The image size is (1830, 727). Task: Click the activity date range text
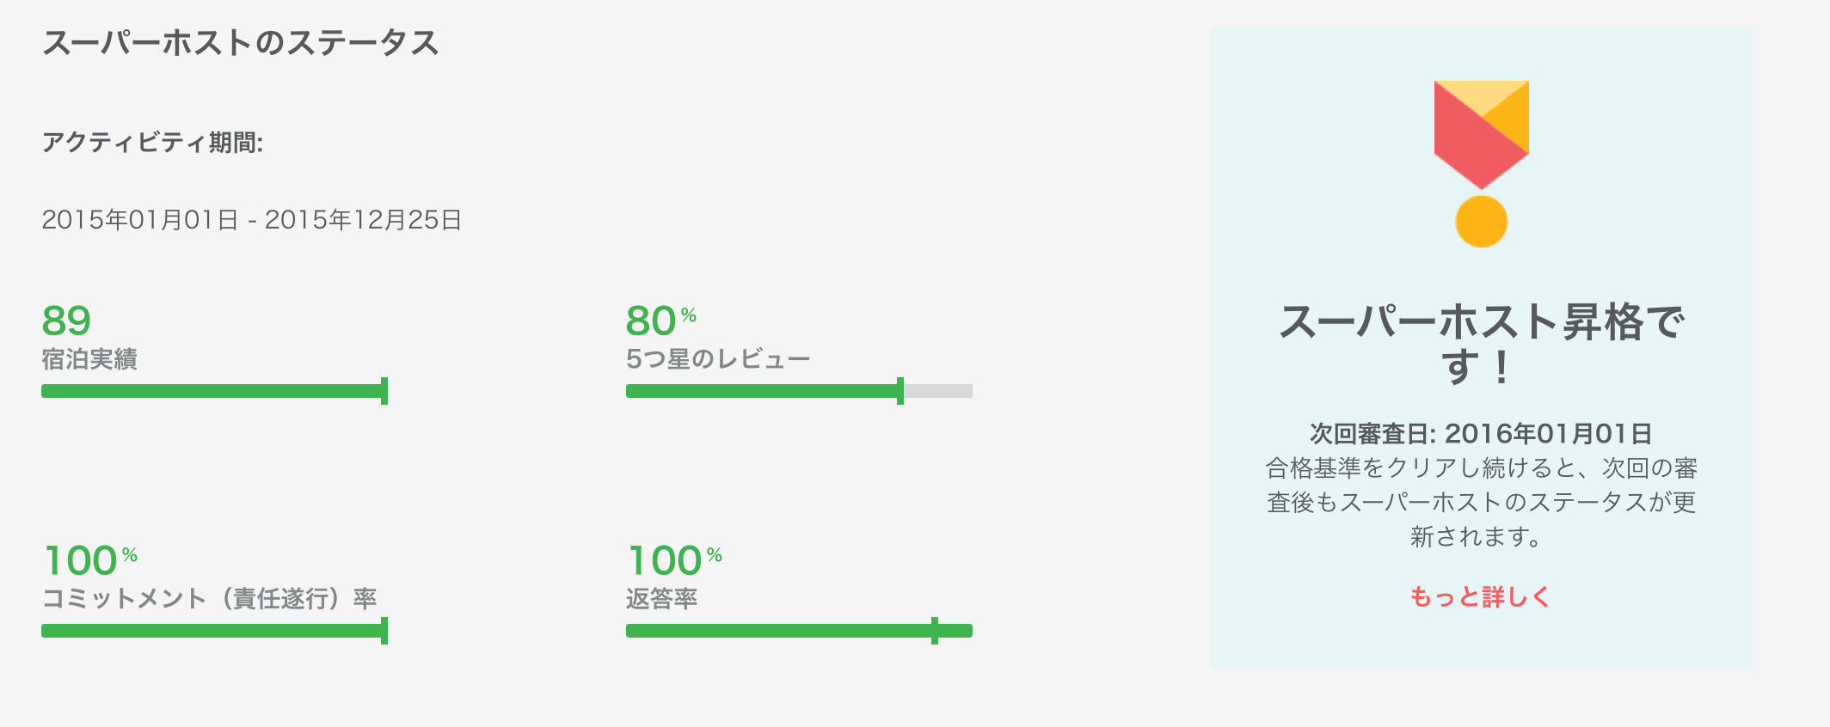[x=252, y=220]
